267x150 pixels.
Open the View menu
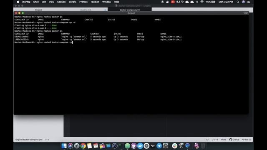(51, 2)
